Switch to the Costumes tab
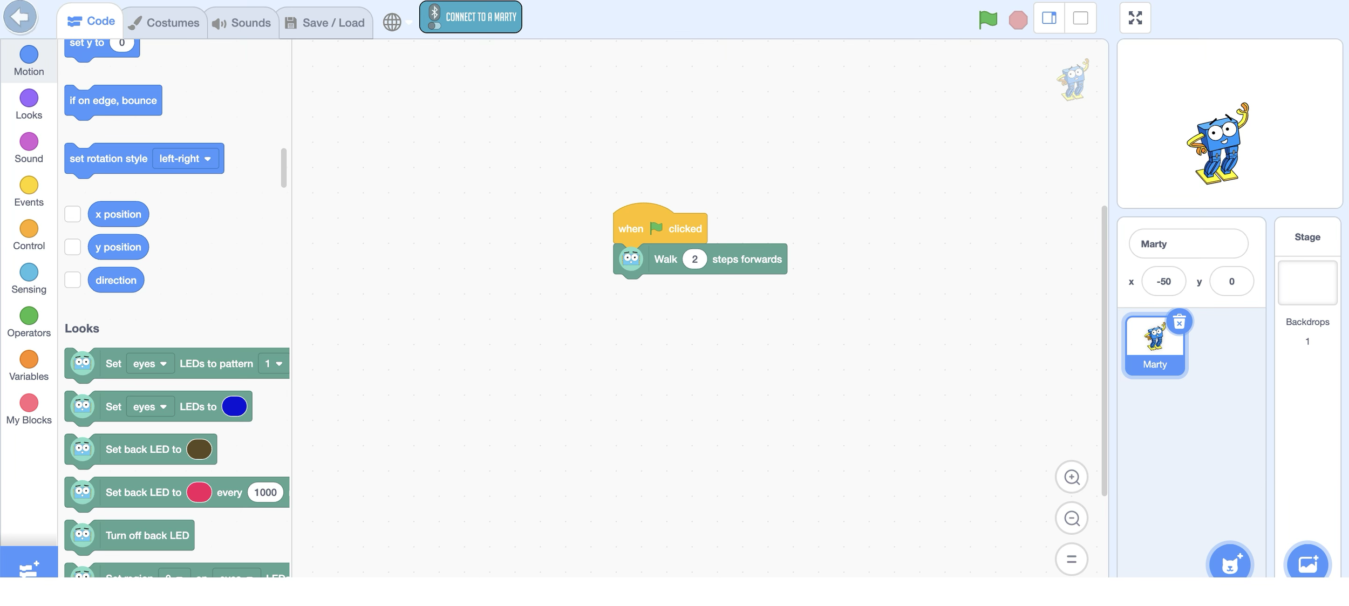 pos(164,23)
